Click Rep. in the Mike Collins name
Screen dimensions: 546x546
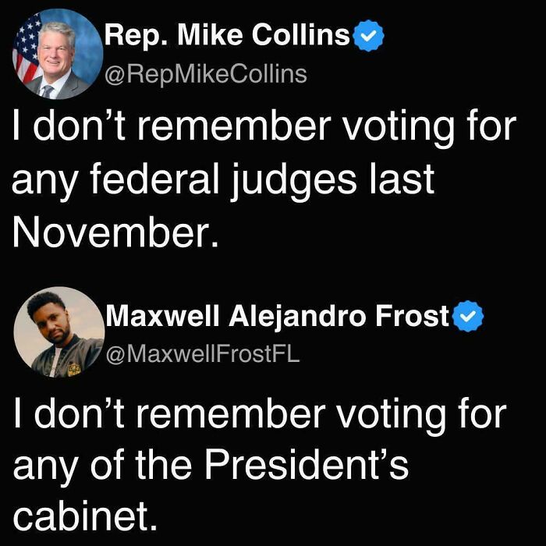(x=136, y=36)
